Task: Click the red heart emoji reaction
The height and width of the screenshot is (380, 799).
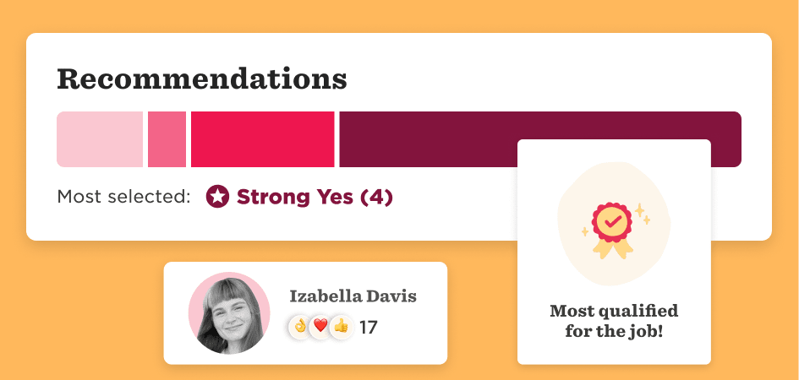Action: click(x=320, y=326)
